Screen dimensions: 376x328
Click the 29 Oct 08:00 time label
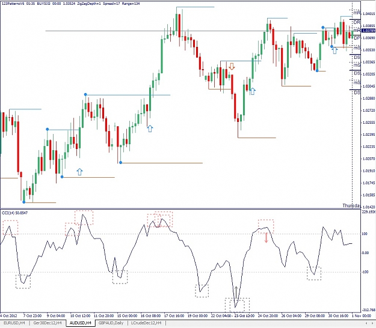click(315, 316)
